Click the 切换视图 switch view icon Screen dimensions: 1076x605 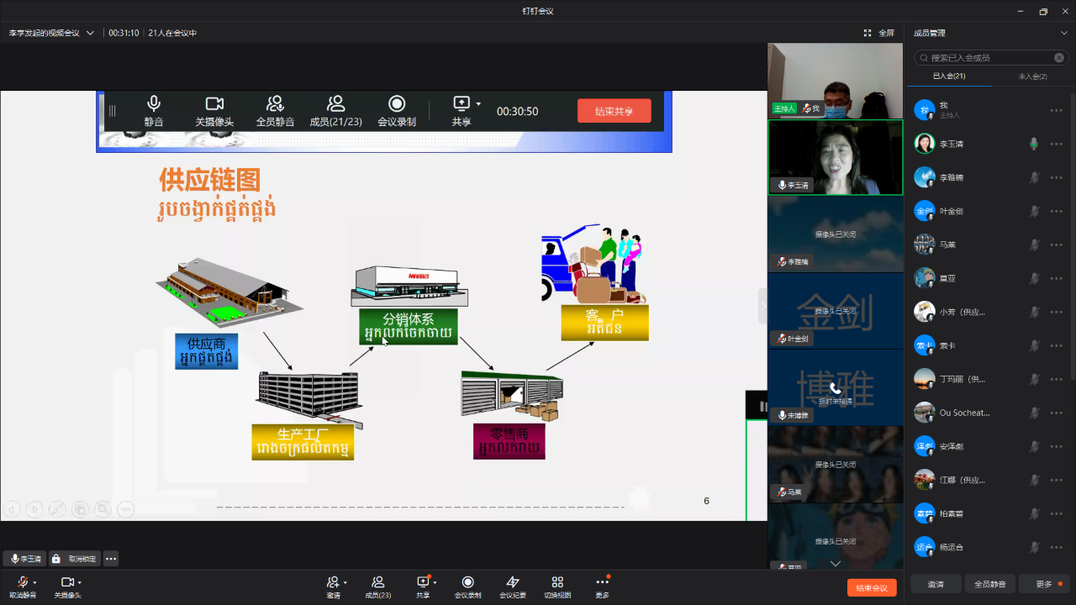(x=557, y=582)
